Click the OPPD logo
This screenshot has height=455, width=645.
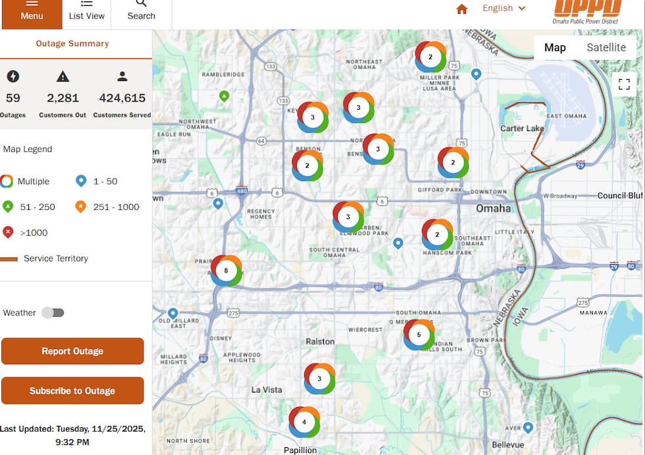(587, 10)
